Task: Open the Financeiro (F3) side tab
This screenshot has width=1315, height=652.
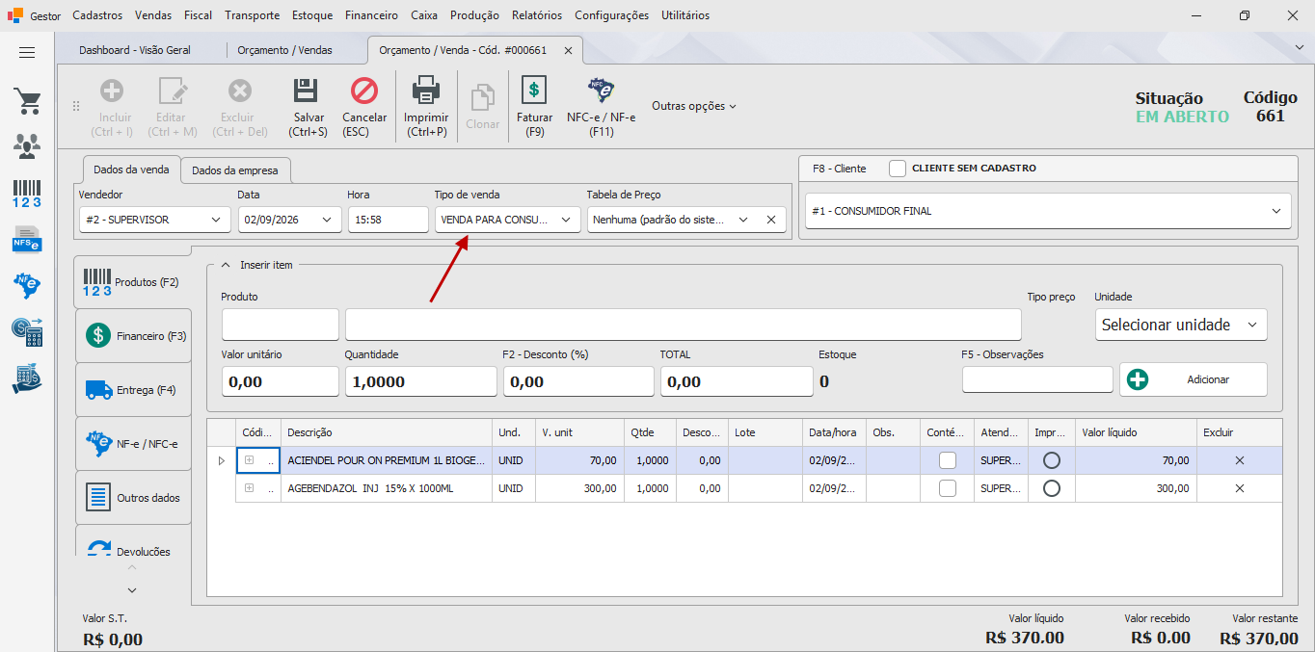Action: (134, 336)
